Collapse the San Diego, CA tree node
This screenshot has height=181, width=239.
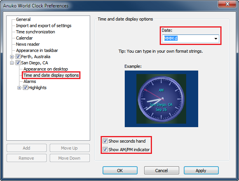[12, 63]
